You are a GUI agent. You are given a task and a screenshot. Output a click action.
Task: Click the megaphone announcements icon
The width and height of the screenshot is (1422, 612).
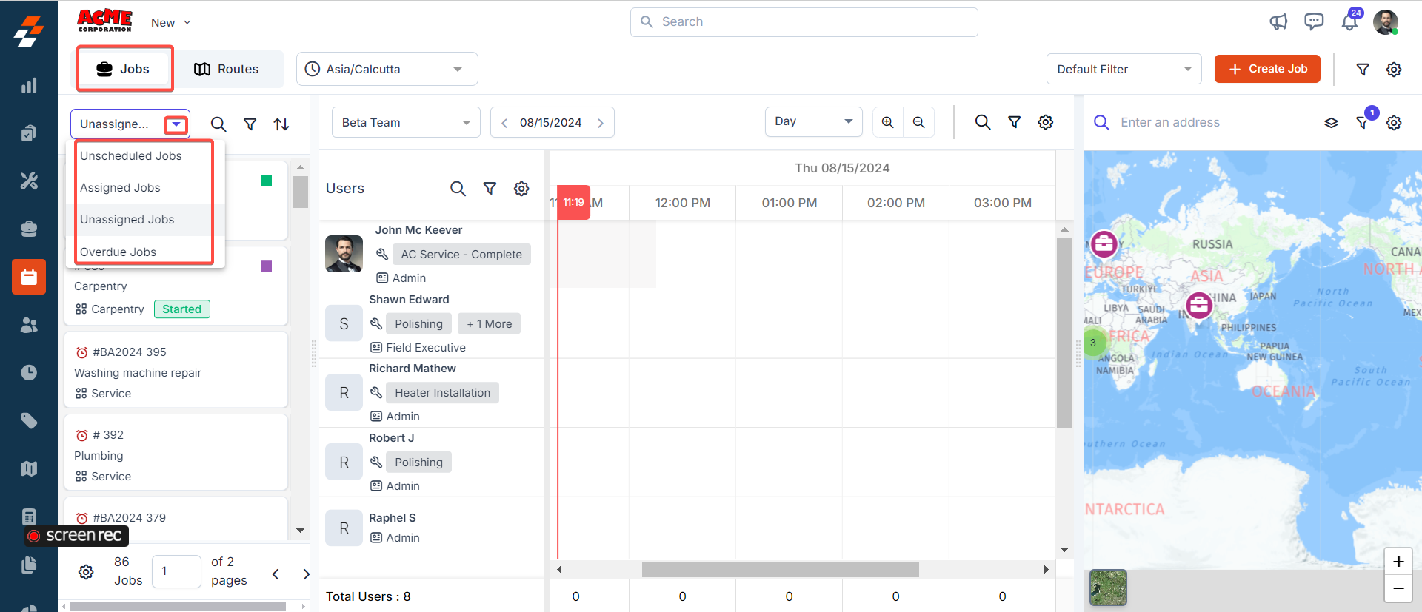(1278, 22)
